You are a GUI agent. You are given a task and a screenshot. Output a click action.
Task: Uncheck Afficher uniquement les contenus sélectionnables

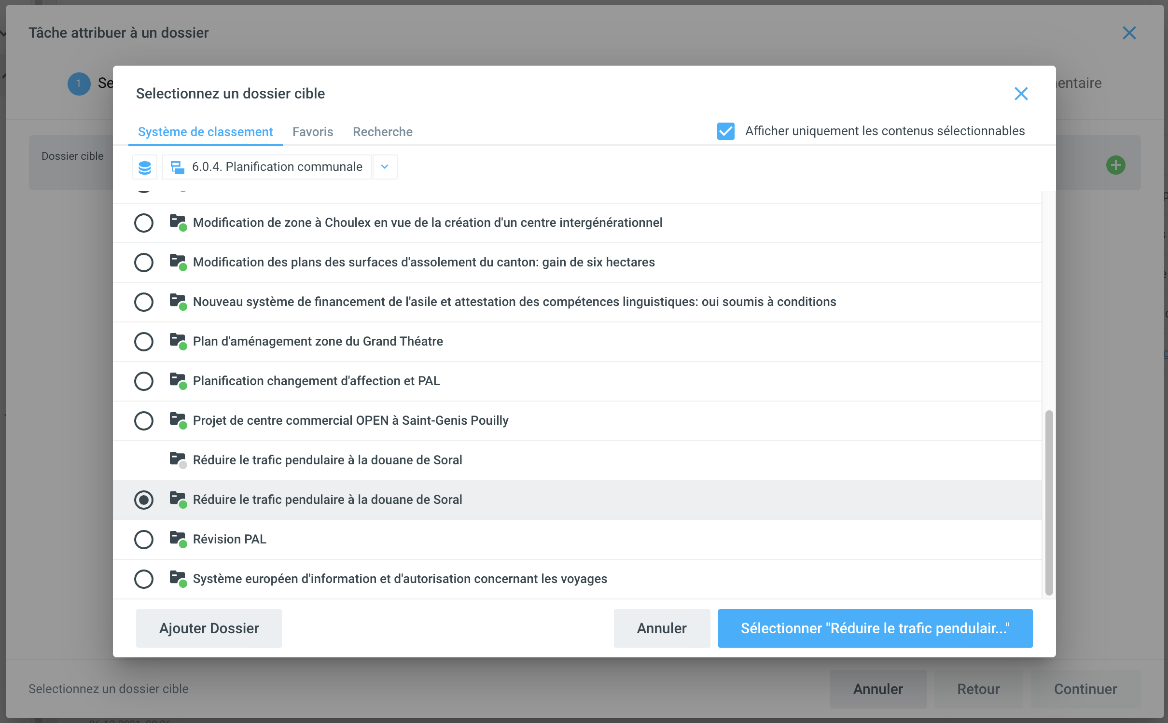coord(725,131)
